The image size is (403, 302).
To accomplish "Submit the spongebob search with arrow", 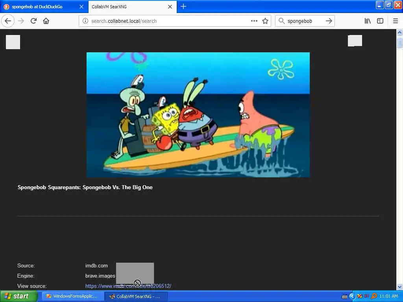I will click(x=329, y=21).
